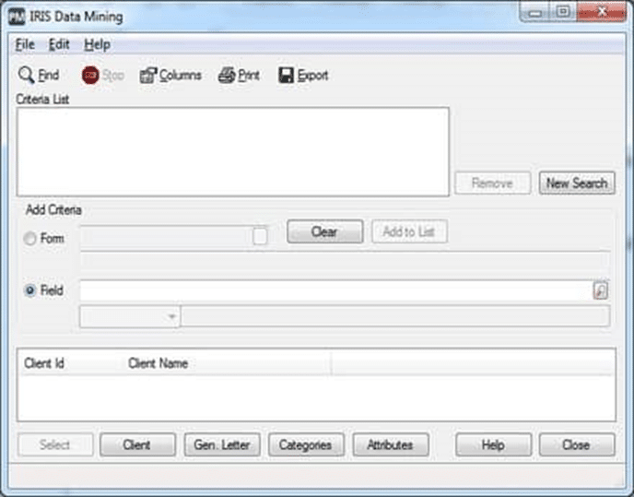Click inside the Criteria List box
This screenshot has width=634, height=497.
233,152
